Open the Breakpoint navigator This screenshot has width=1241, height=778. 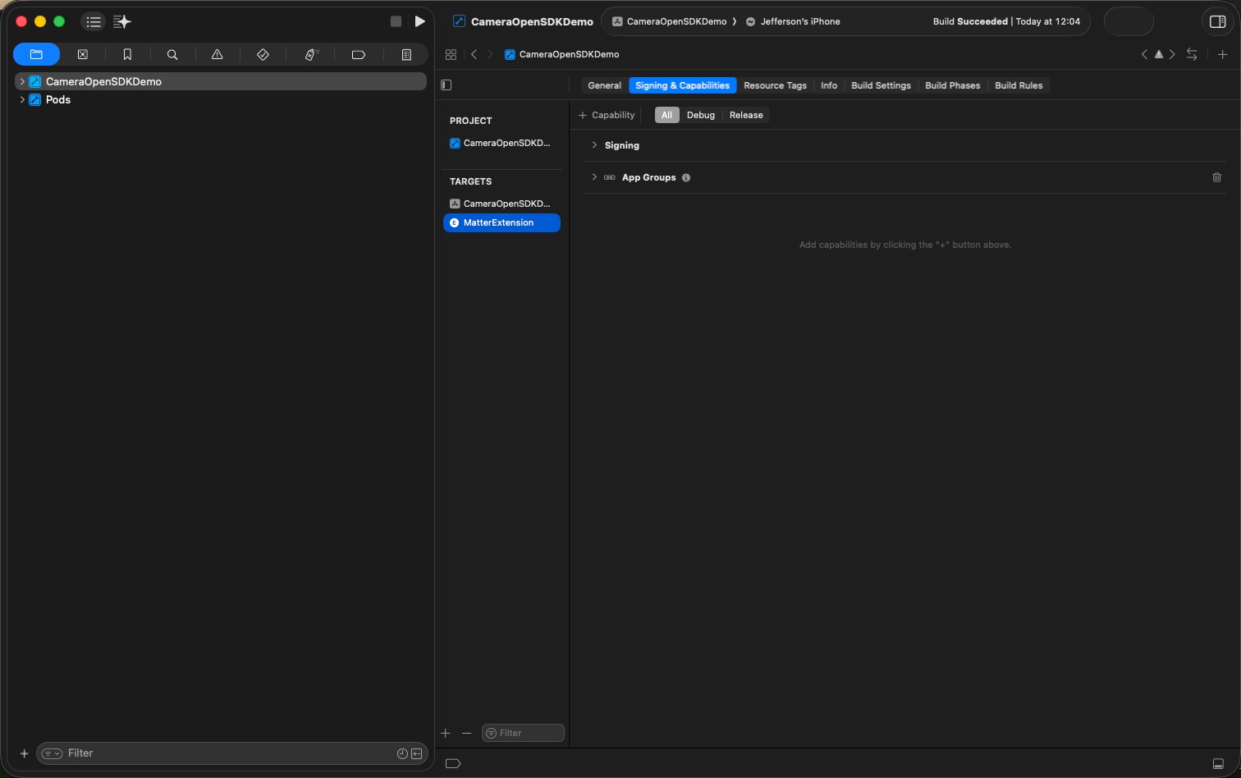(x=359, y=54)
